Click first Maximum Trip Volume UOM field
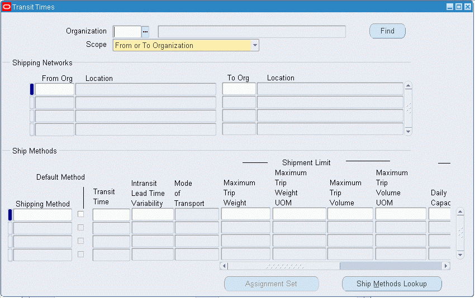475x298 pixels. click(401, 214)
